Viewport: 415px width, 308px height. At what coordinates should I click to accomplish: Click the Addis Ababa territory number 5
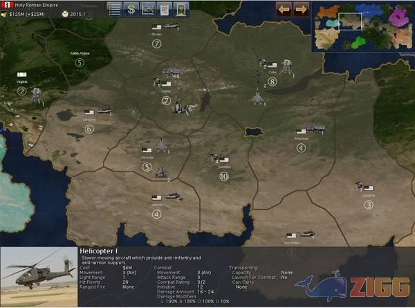(80, 62)
